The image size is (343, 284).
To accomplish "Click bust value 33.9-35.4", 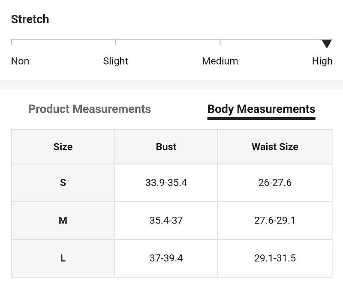I will pos(166,183).
